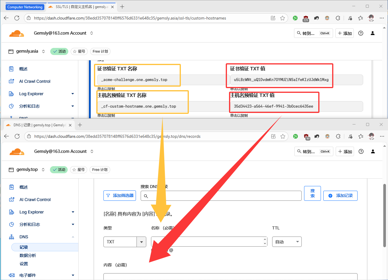The height and width of the screenshot is (280, 388).
Task: Toggle the 星号 star for gemsly.asia
Action: coord(78,51)
